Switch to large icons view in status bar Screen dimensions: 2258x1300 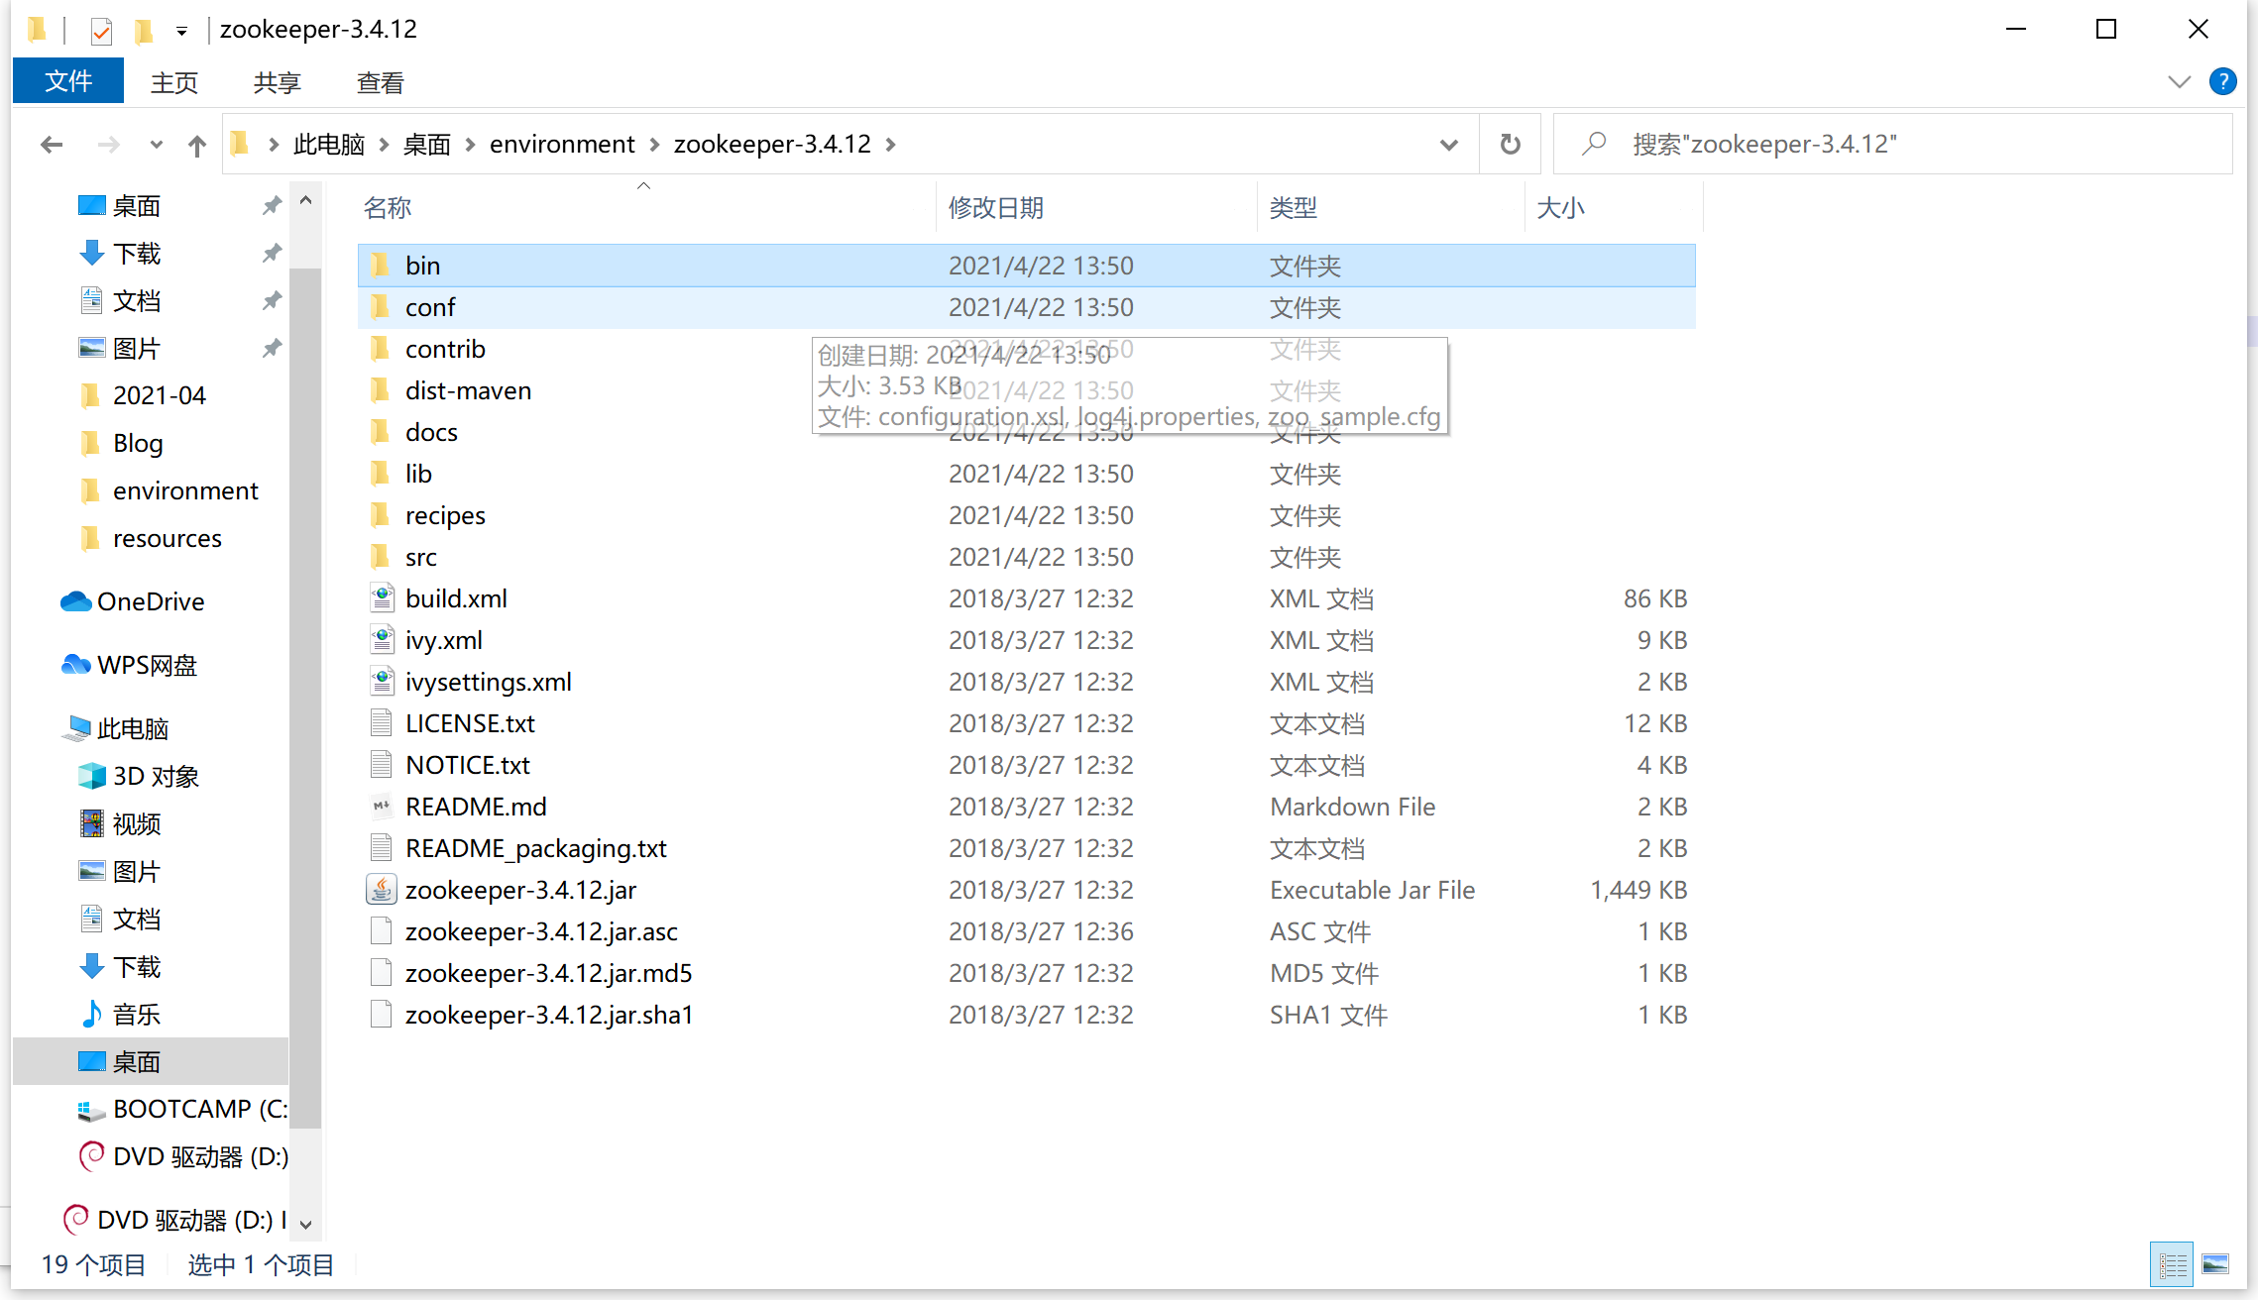click(x=2215, y=1264)
